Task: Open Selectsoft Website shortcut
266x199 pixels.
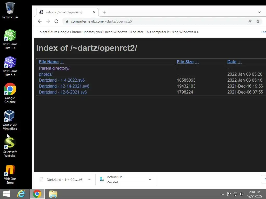Action: pyautogui.click(x=10, y=147)
